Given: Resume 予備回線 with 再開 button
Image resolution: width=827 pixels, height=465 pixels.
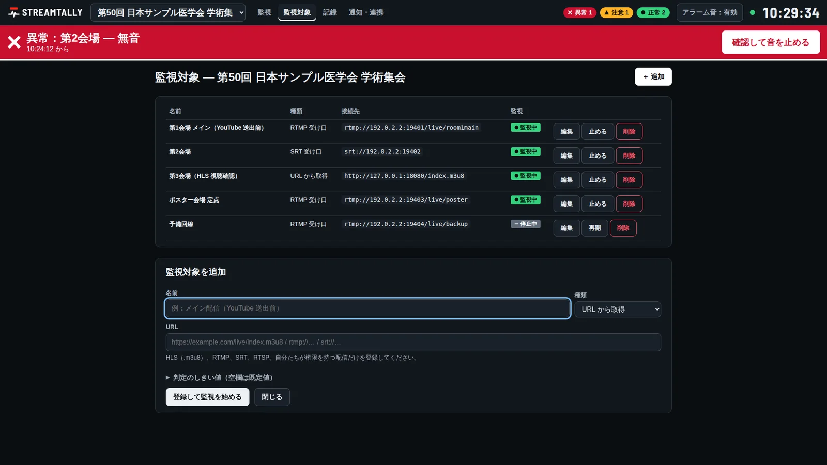Looking at the screenshot, I should tap(595, 228).
